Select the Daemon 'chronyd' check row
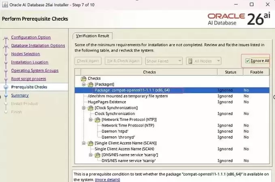Viewport: 275px width, 182px height. [172, 137]
